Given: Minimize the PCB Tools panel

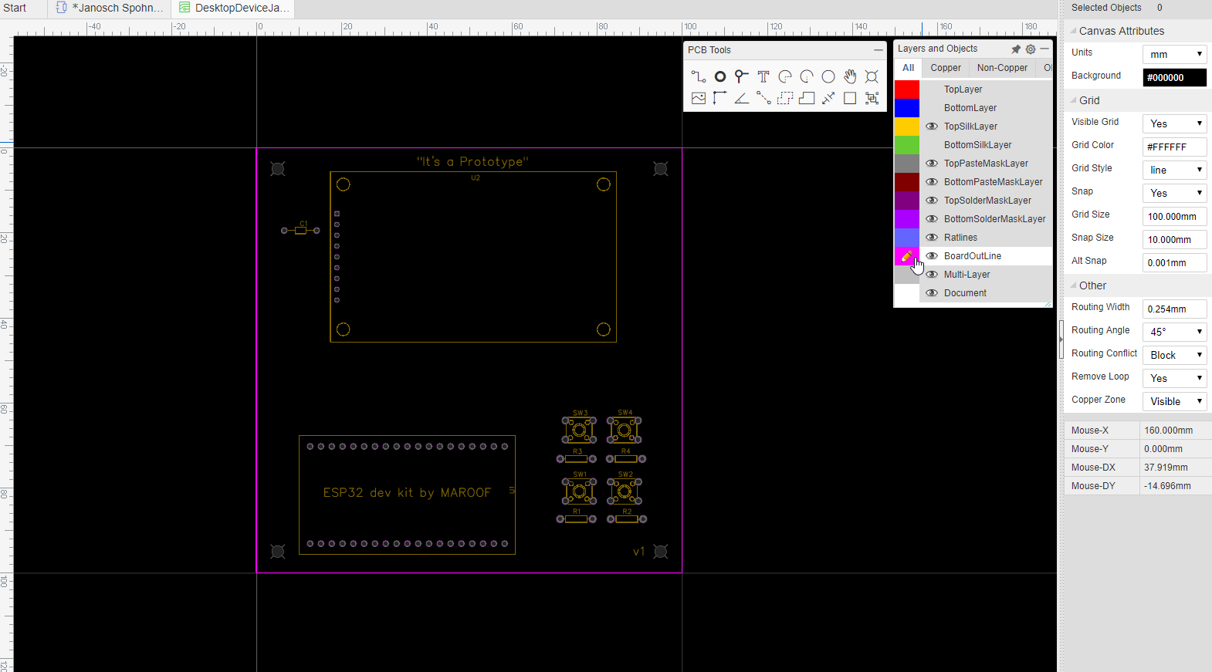Looking at the screenshot, I should (879, 50).
